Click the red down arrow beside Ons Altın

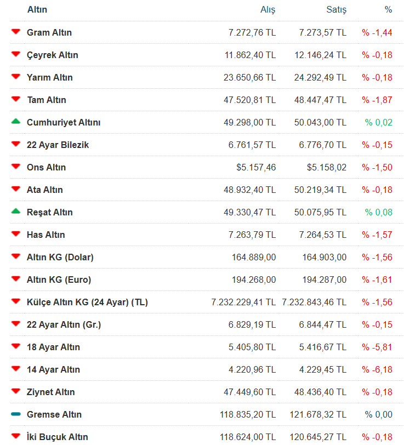tap(15, 167)
